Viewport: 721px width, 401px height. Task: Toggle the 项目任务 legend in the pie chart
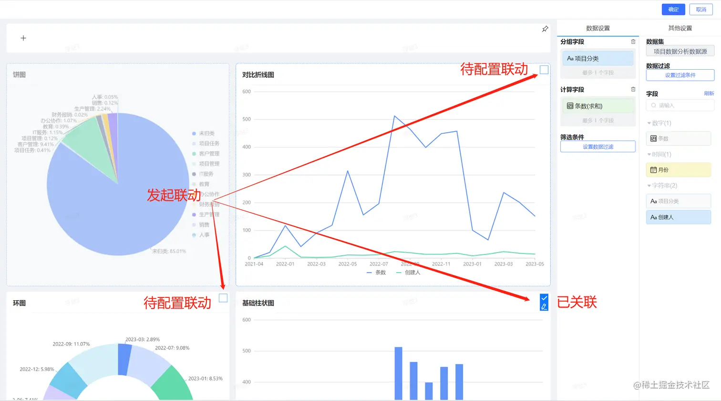(206, 143)
